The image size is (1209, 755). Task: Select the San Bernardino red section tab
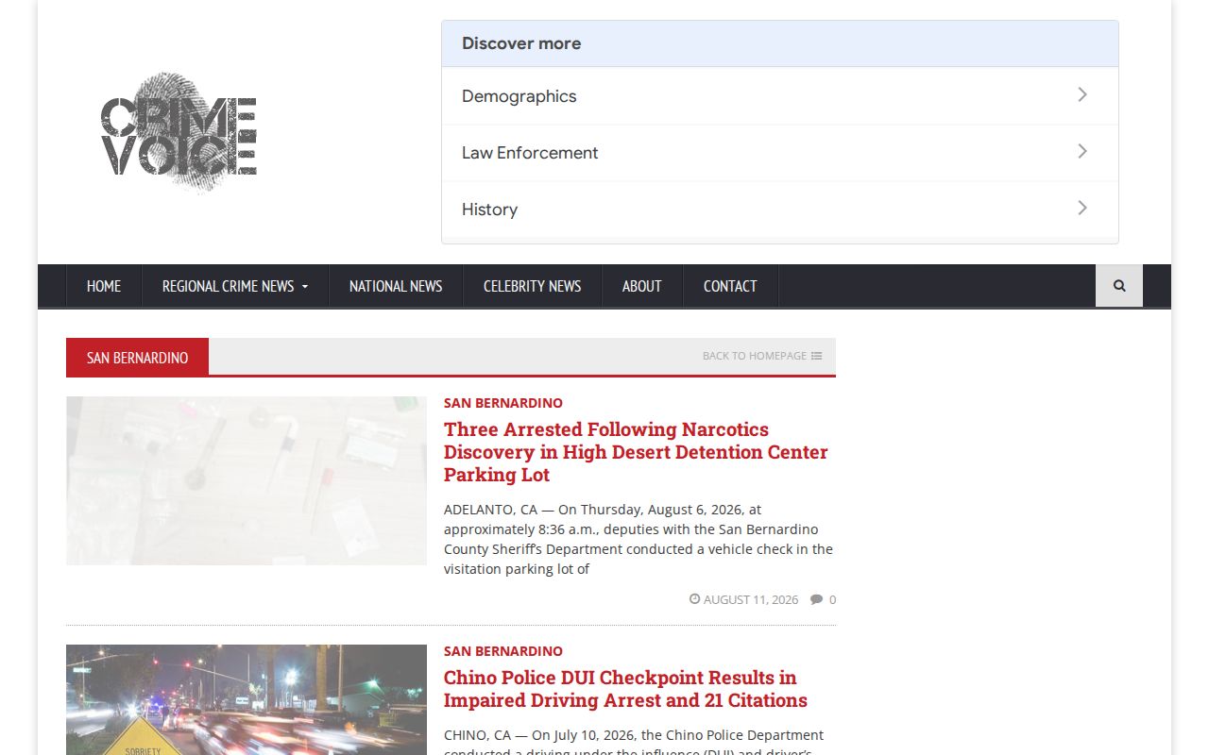tap(137, 357)
